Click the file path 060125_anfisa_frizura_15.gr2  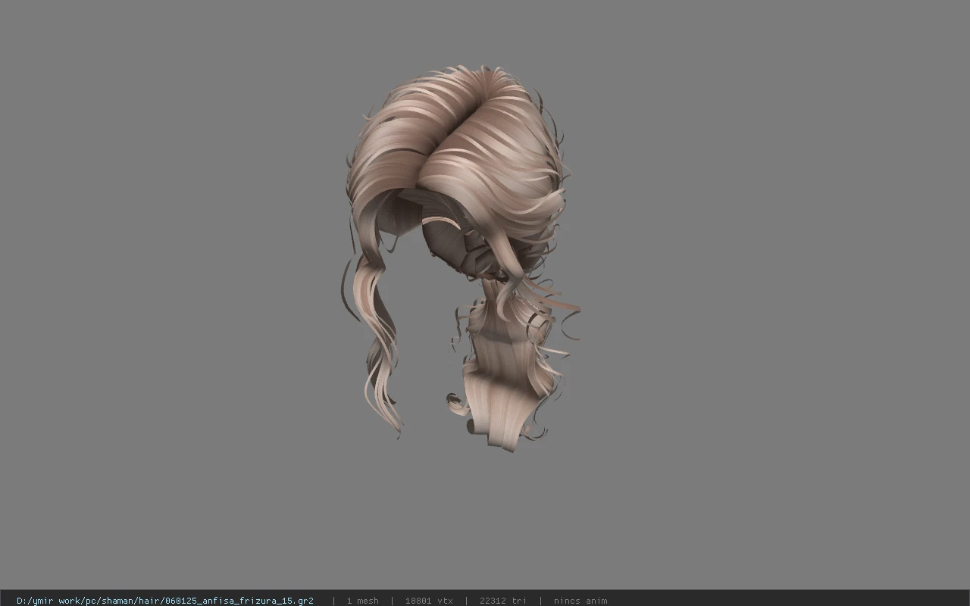[164, 601]
